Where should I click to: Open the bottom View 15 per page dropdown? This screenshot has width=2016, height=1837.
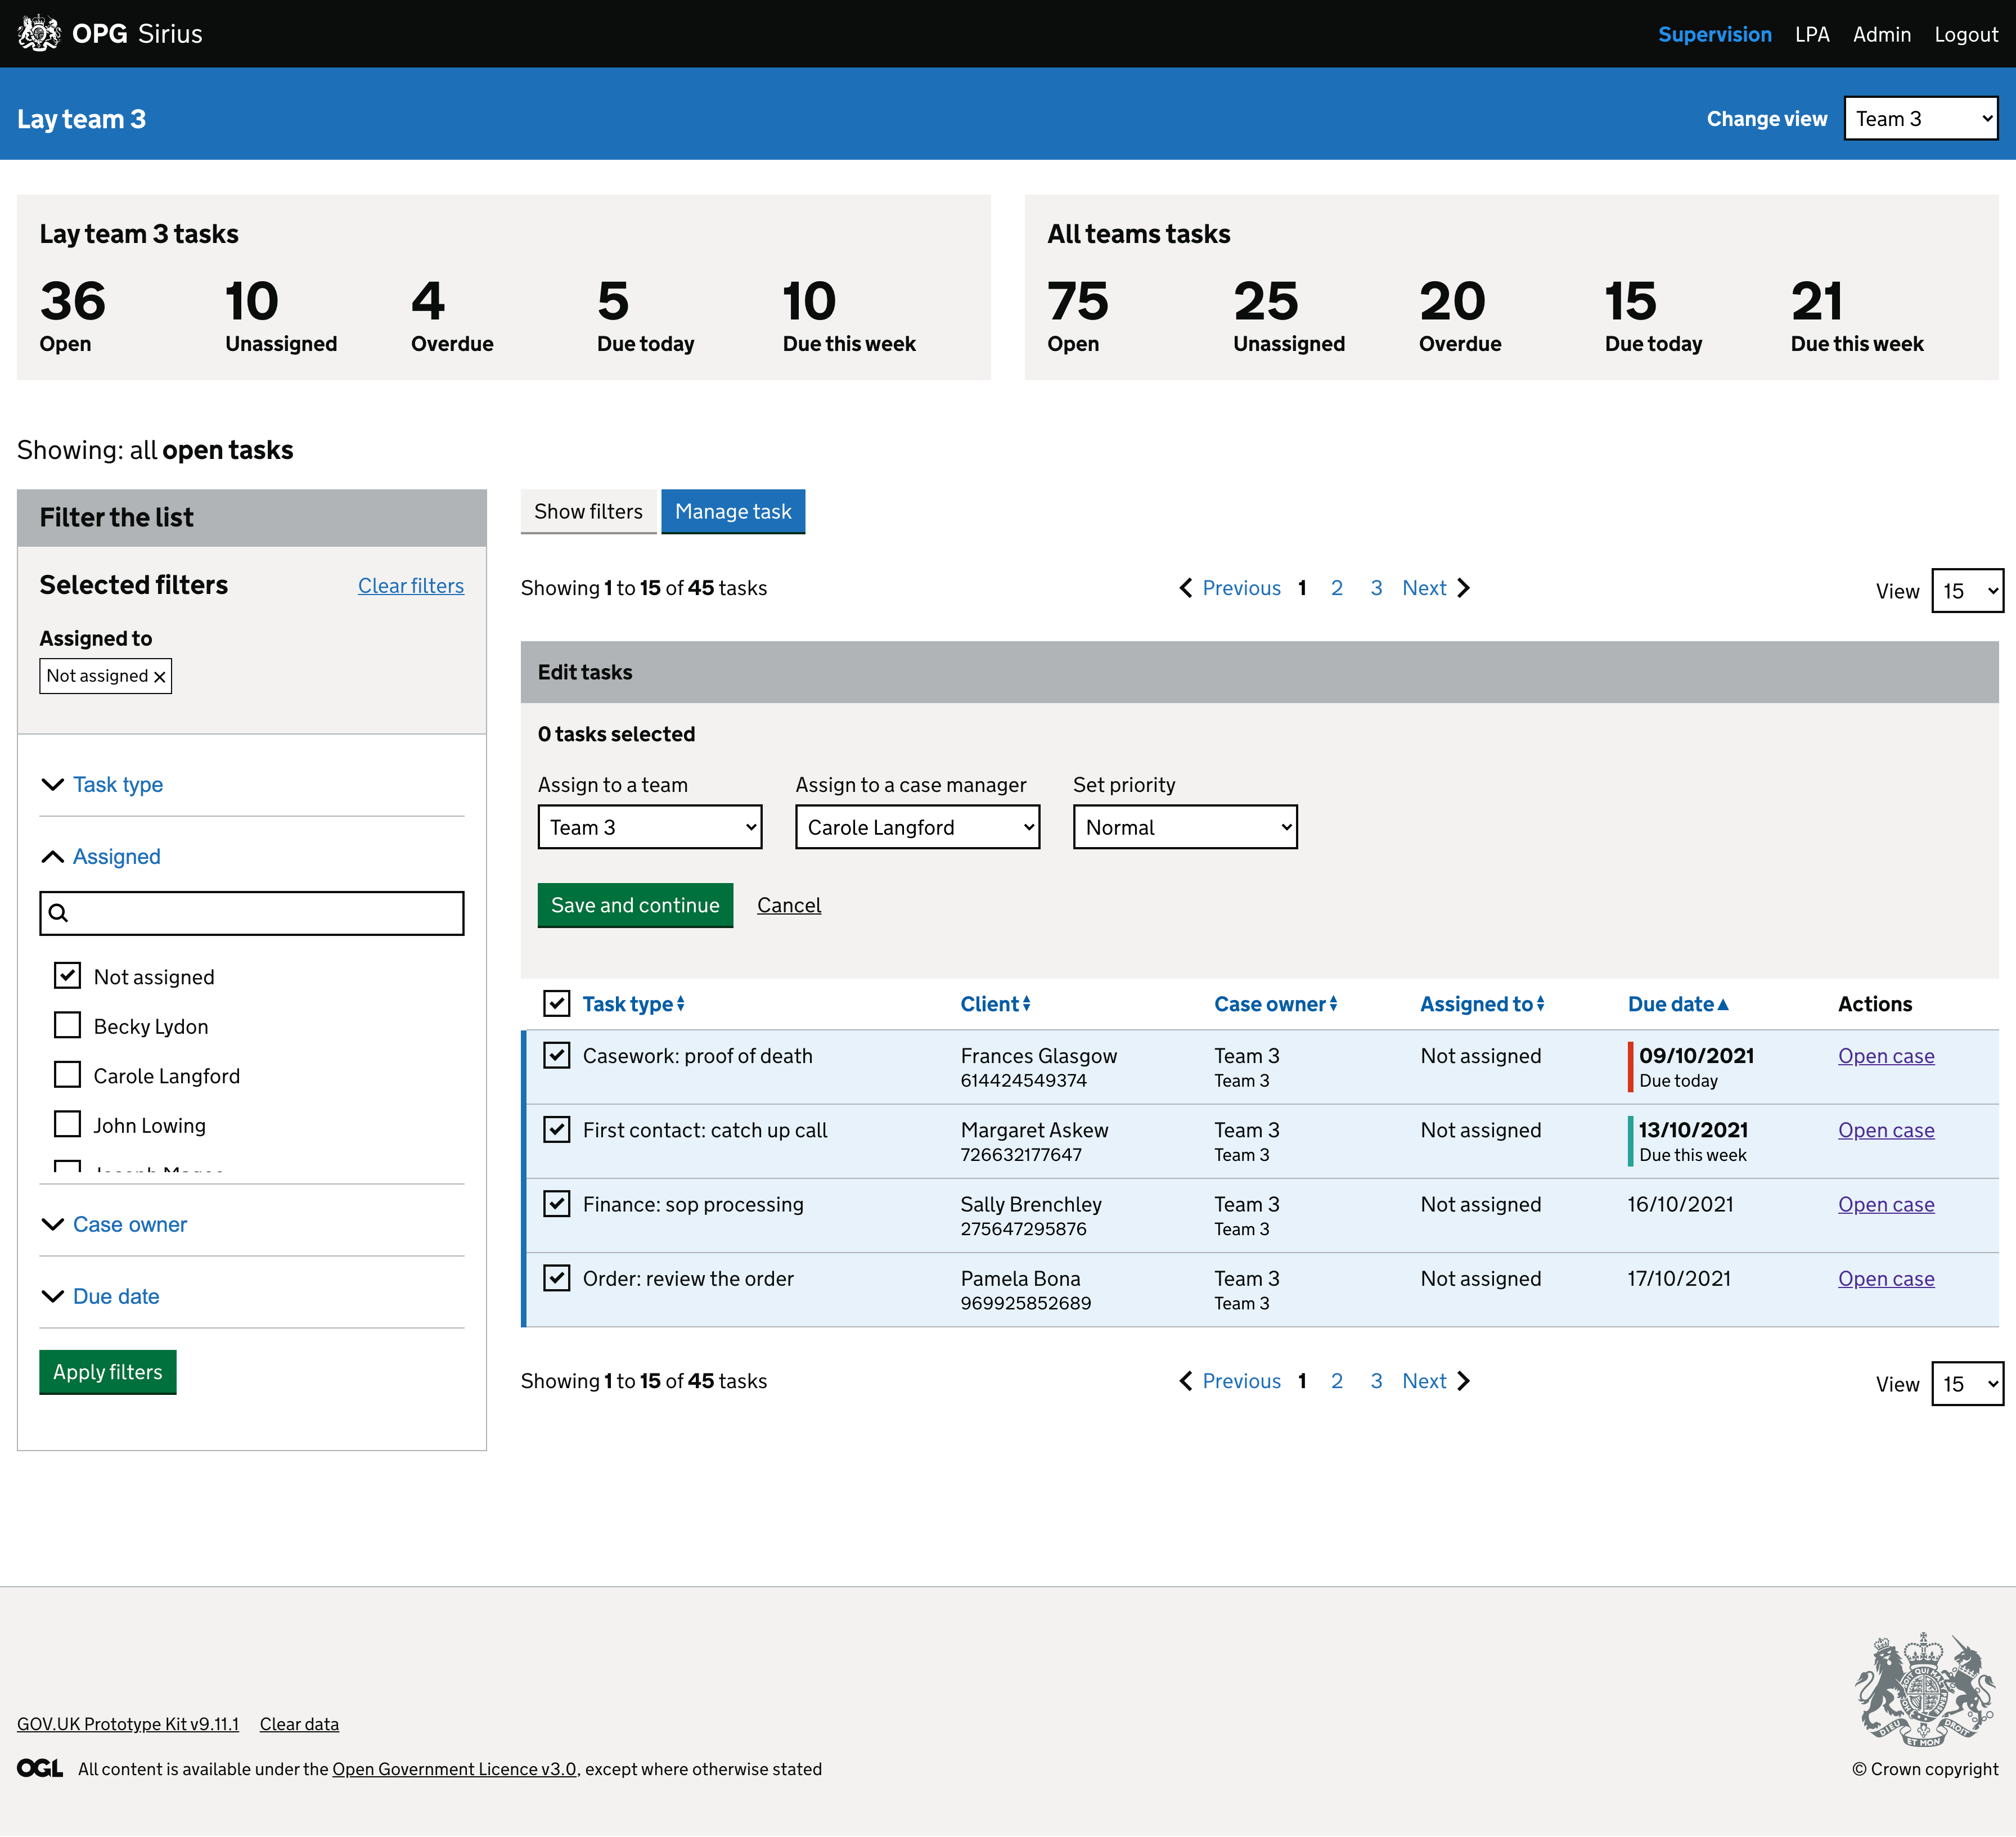[x=1967, y=1384]
